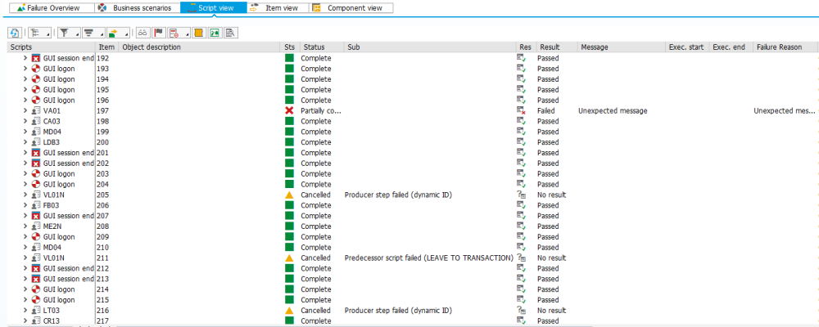Click the yellow warning triangle for item 211
Screen dimensions: 819x327
(x=289, y=258)
